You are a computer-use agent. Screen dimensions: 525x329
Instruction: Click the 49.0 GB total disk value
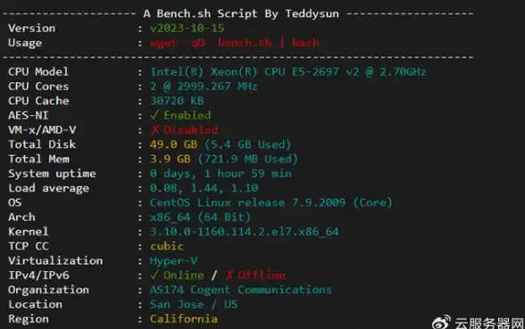(173, 144)
